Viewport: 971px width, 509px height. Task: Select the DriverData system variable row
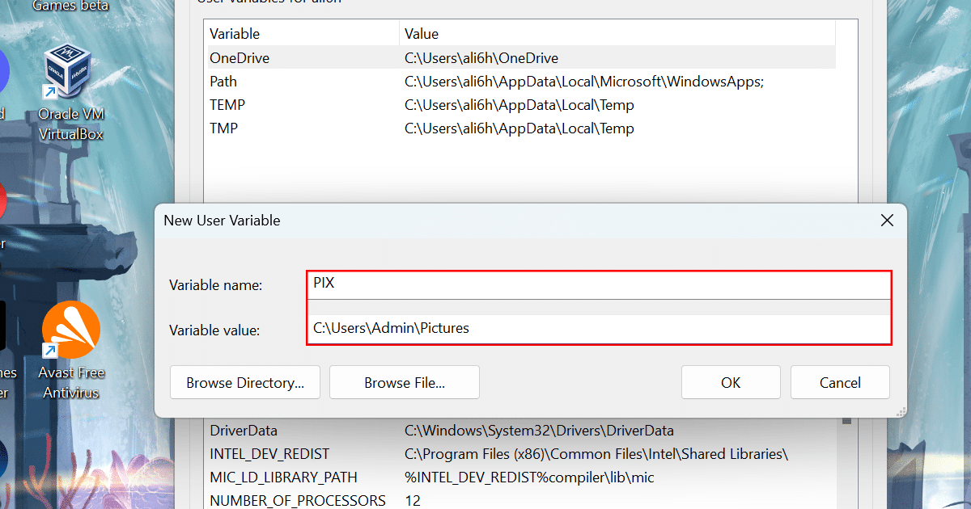(x=243, y=431)
